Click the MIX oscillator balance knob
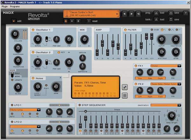This screenshot has height=140, width=191. pyautogui.click(x=84, y=39)
